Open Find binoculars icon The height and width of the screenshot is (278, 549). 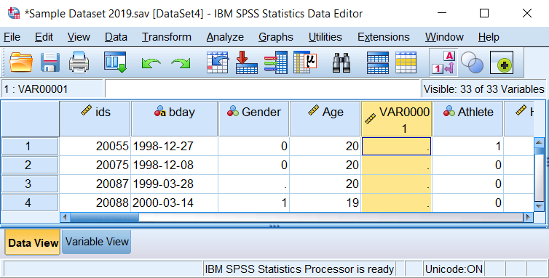pyautogui.click(x=341, y=62)
